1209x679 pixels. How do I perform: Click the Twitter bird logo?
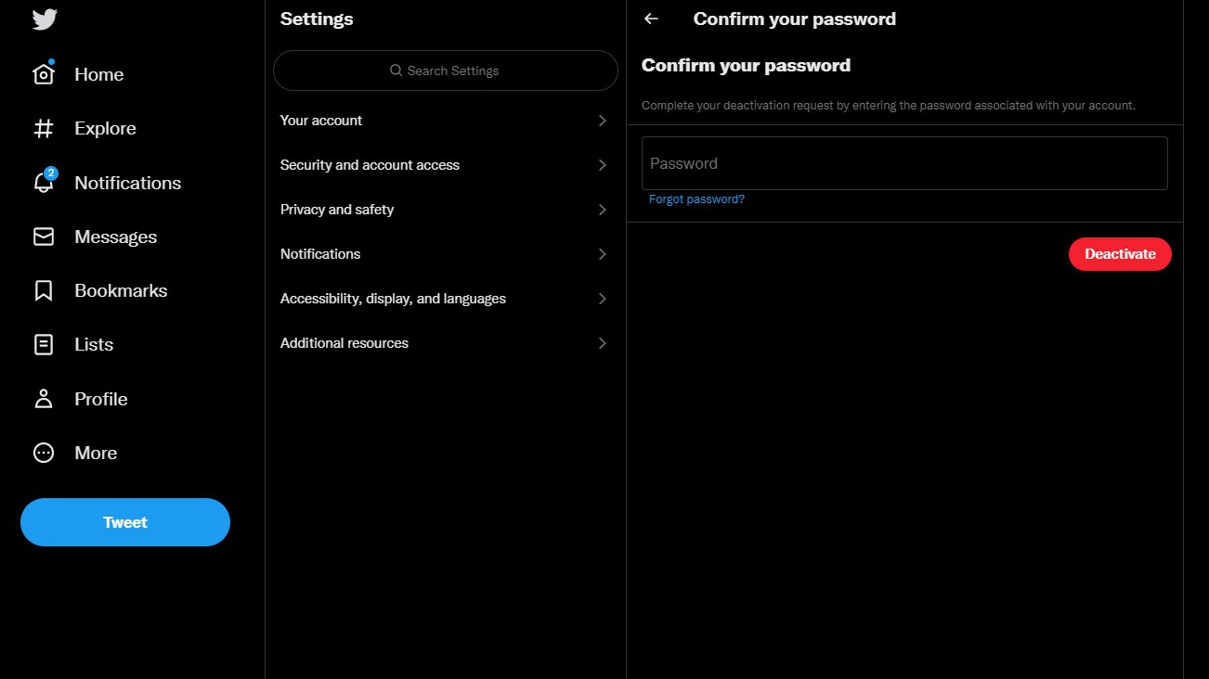click(45, 19)
